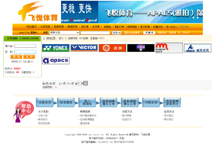
Task: Click 收藏本站 in navigation bar
Action: click(x=158, y=27)
